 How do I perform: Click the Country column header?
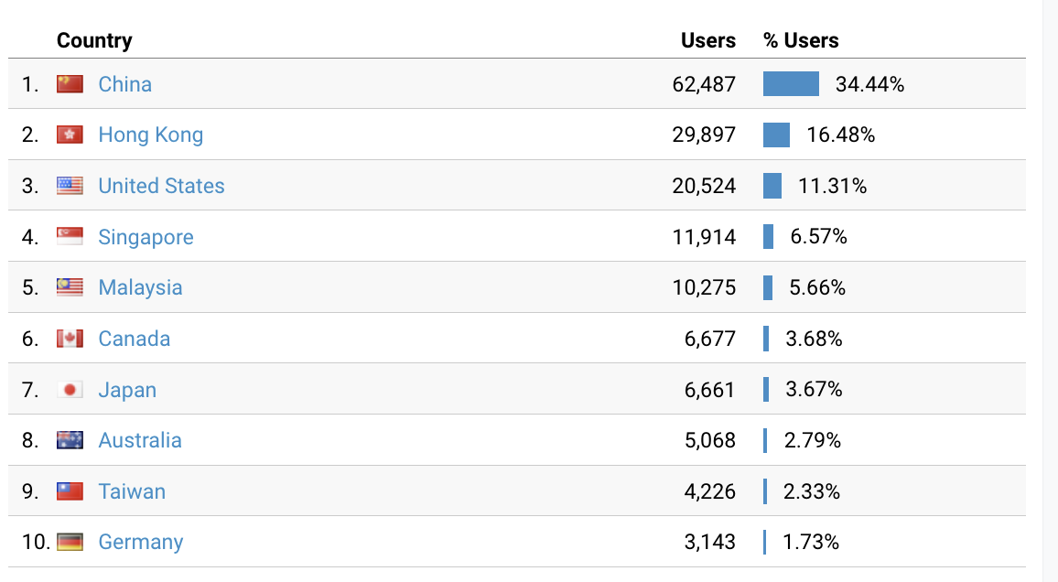94,40
